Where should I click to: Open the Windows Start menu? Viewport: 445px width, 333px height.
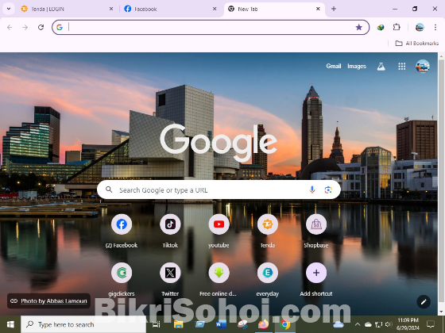tap(10, 324)
